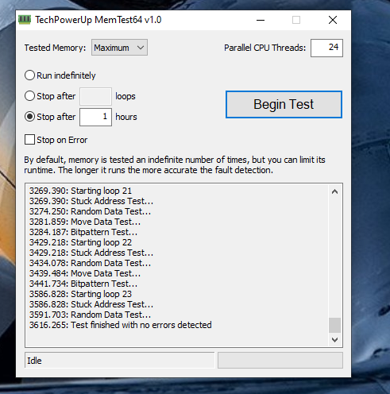Select log line "Starting loop 23"
The width and height of the screenshot is (390, 394).
tap(80, 294)
